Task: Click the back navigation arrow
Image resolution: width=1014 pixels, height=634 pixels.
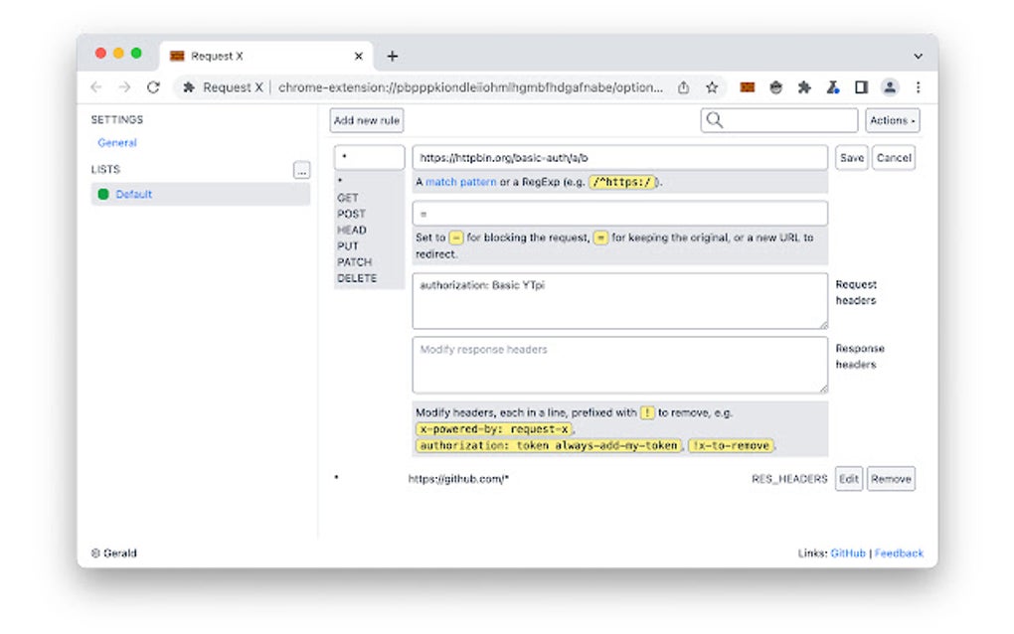Action: [95, 87]
